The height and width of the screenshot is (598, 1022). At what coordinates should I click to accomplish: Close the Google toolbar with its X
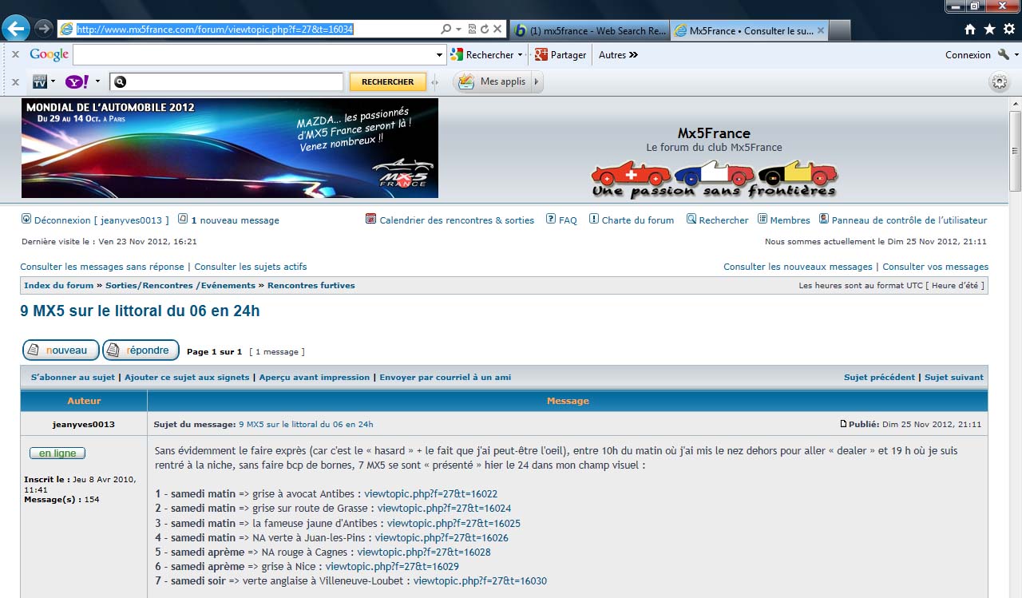click(15, 55)
